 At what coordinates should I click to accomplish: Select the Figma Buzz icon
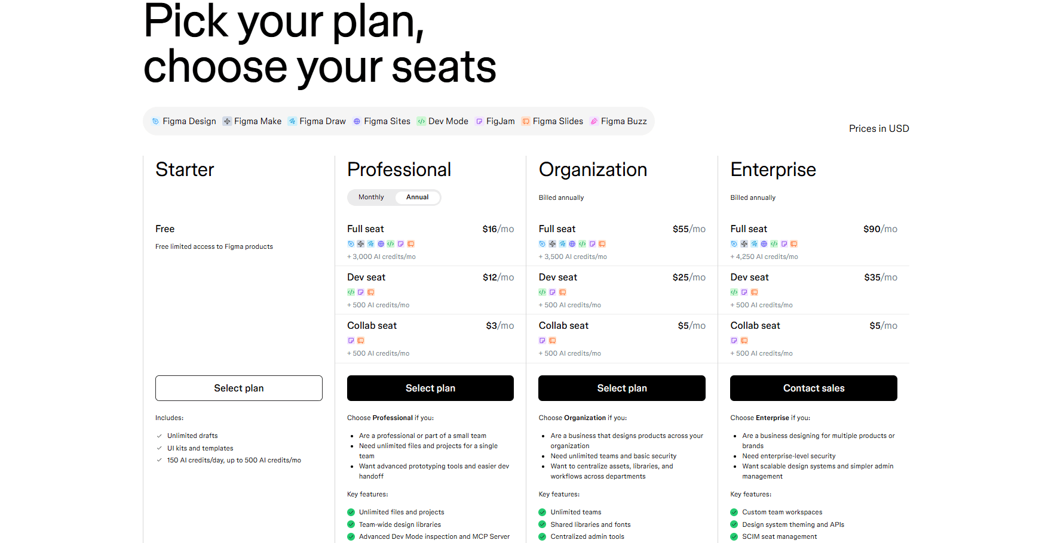pyautogui.click(x=594, y=121)
